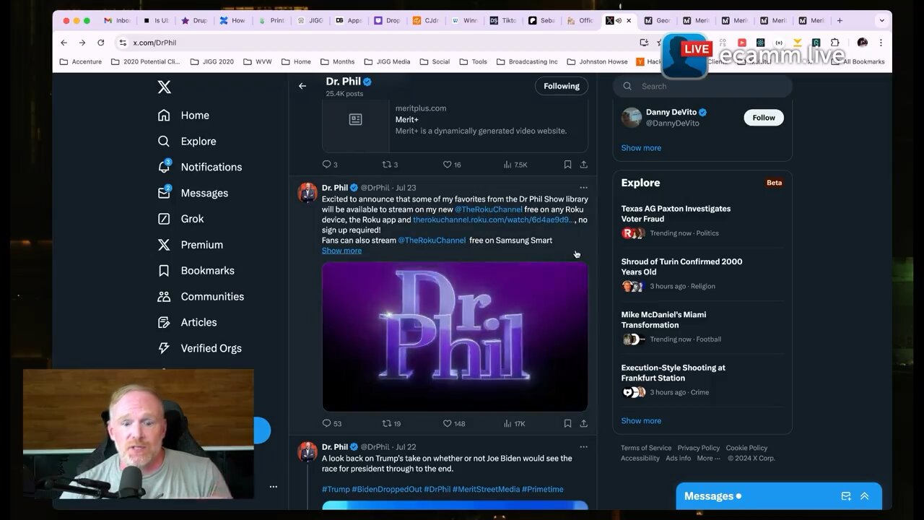Expand the Messages drawer with double chevron
924x520 pixels.
click(865, 496)
